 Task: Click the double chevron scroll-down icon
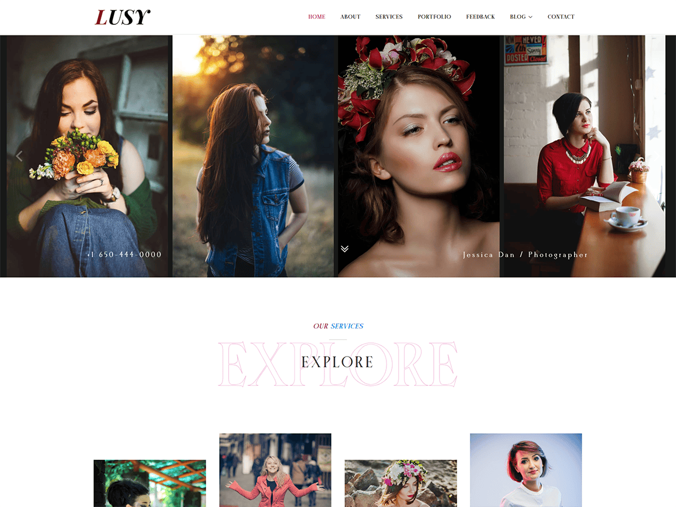(345, 248)
